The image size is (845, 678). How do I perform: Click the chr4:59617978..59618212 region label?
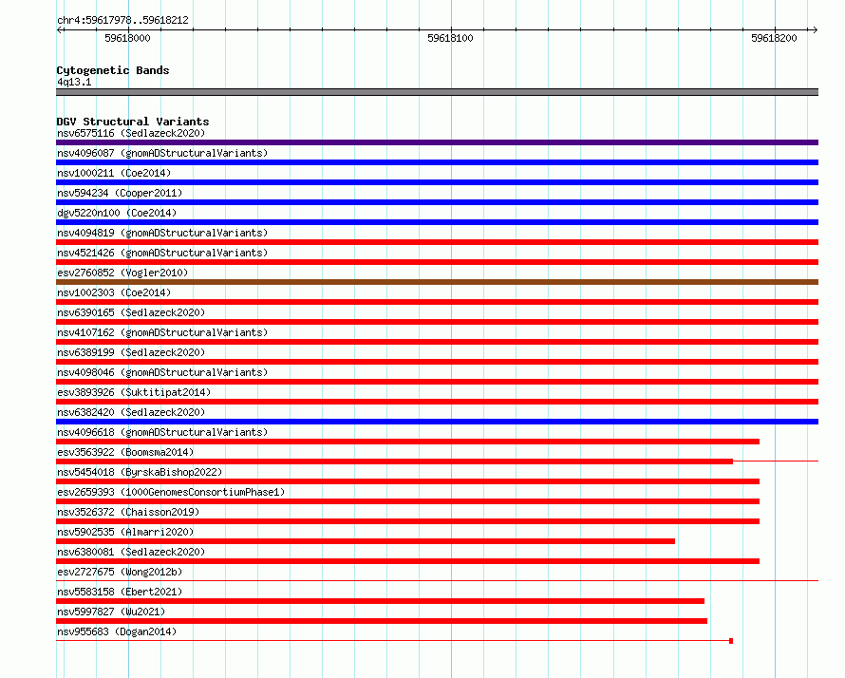tap(122, 21)
